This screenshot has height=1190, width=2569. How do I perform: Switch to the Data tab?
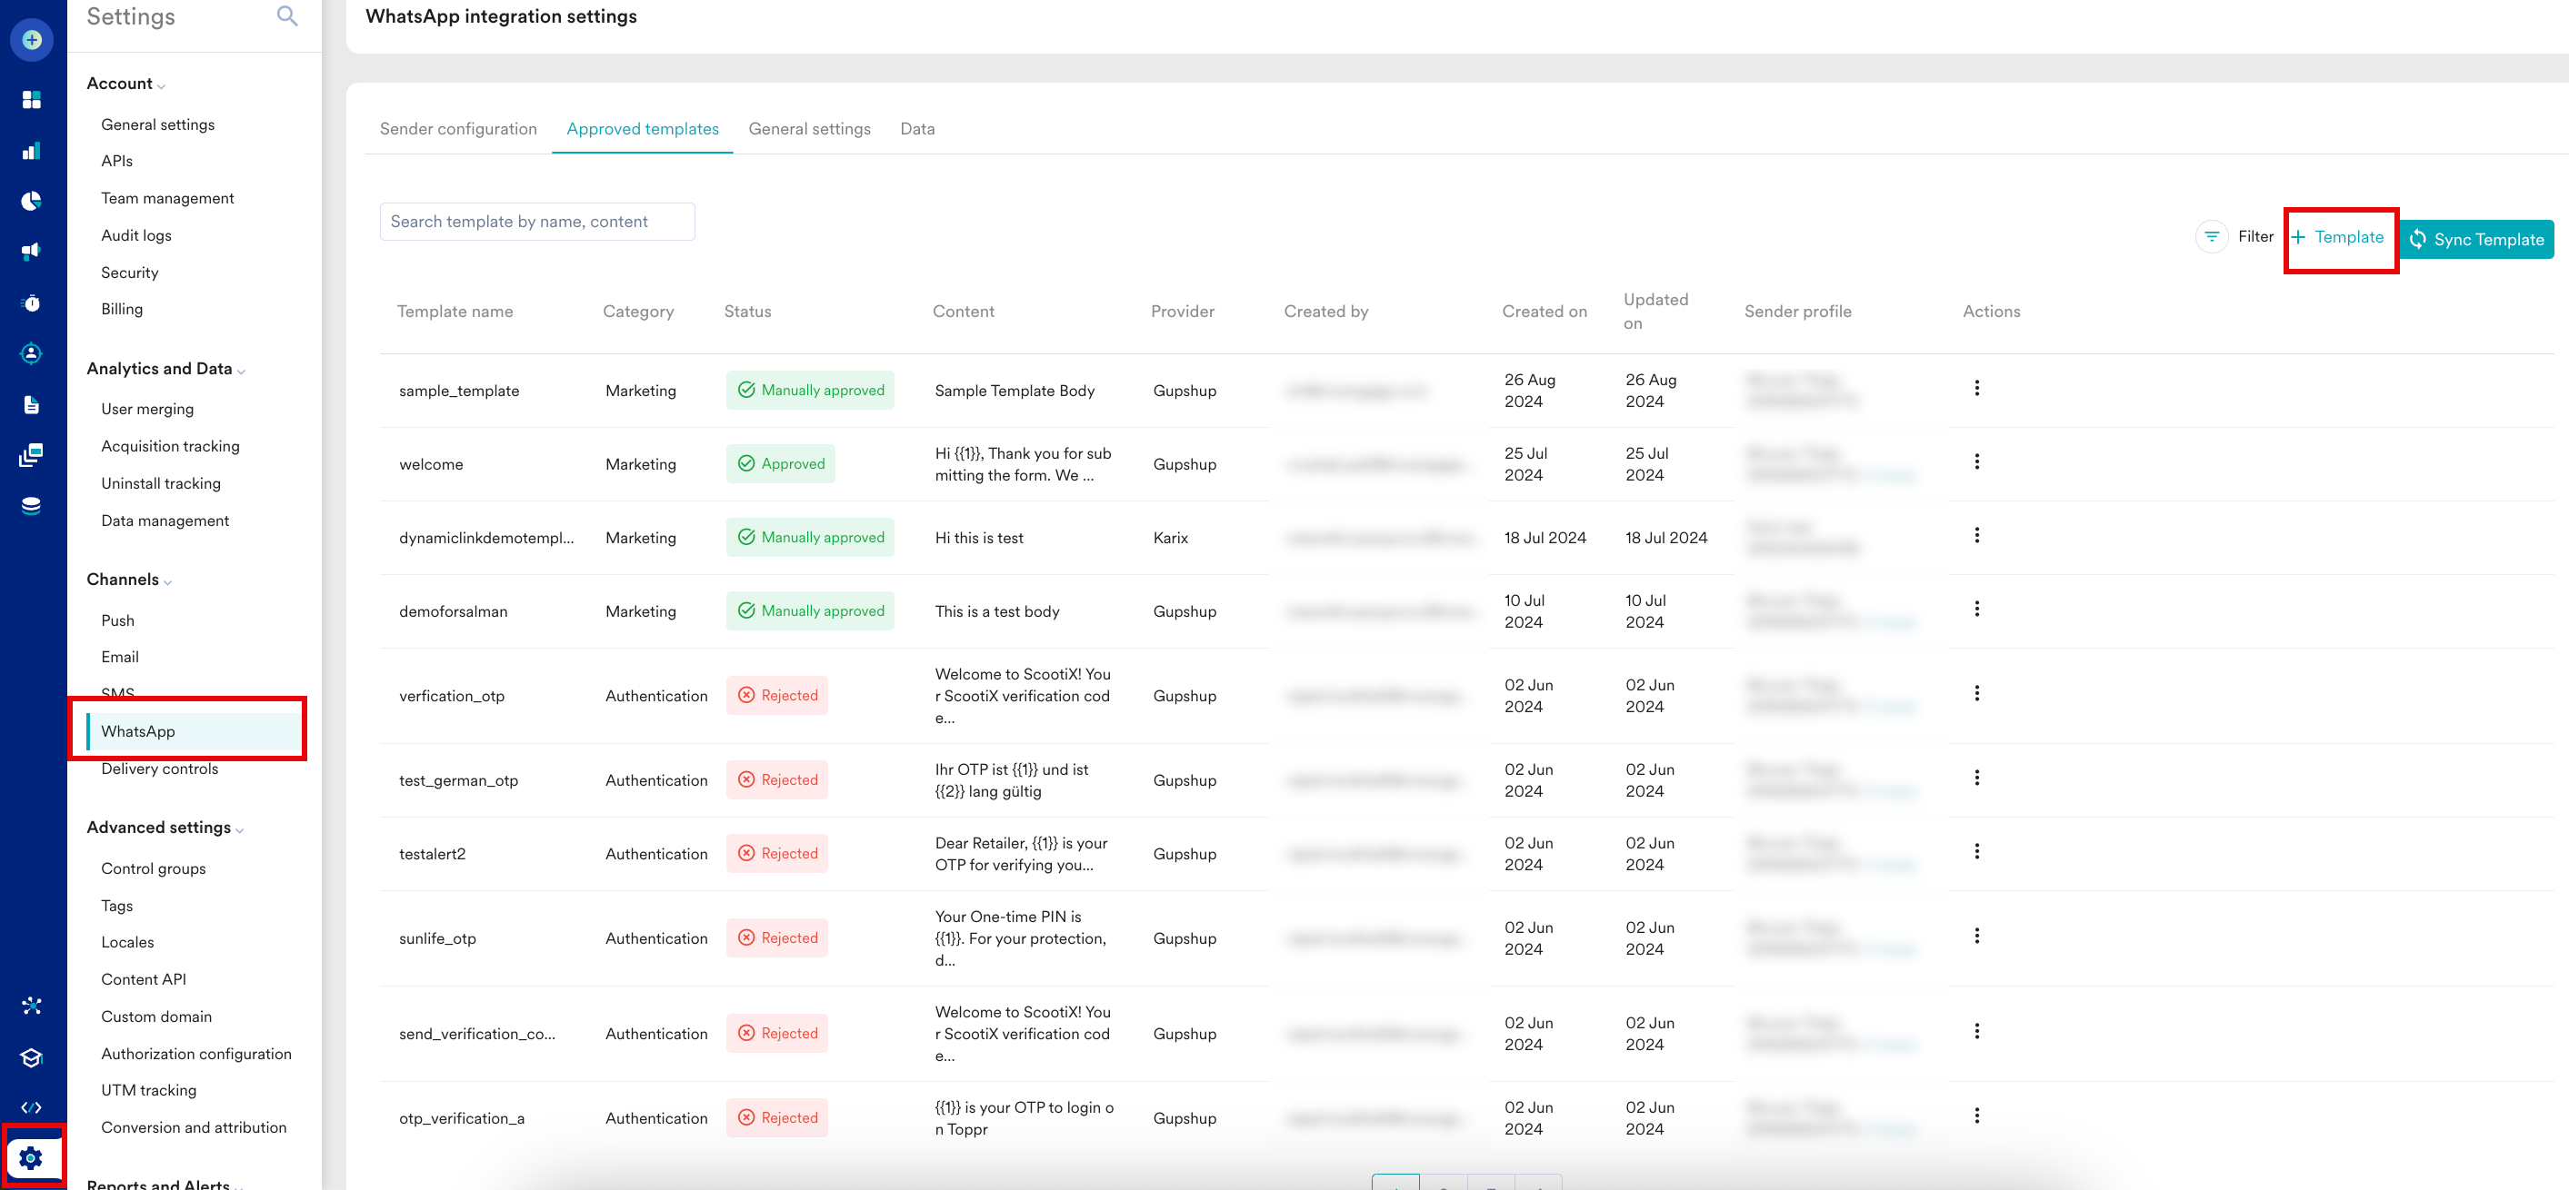pyautogui.click(x=916, y=130)
